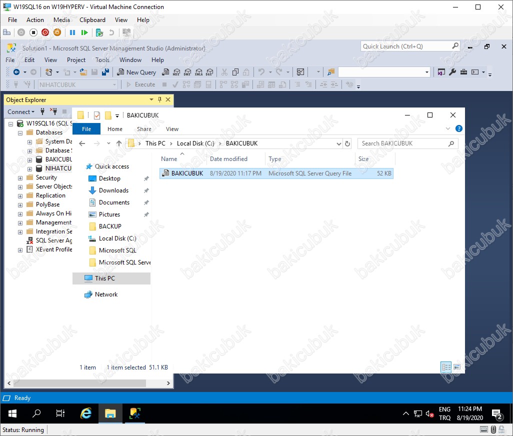Viewport: 513px width, 436px height.
Task: Switch to the Home tab in File Explorer
Action: coord(115,129)
